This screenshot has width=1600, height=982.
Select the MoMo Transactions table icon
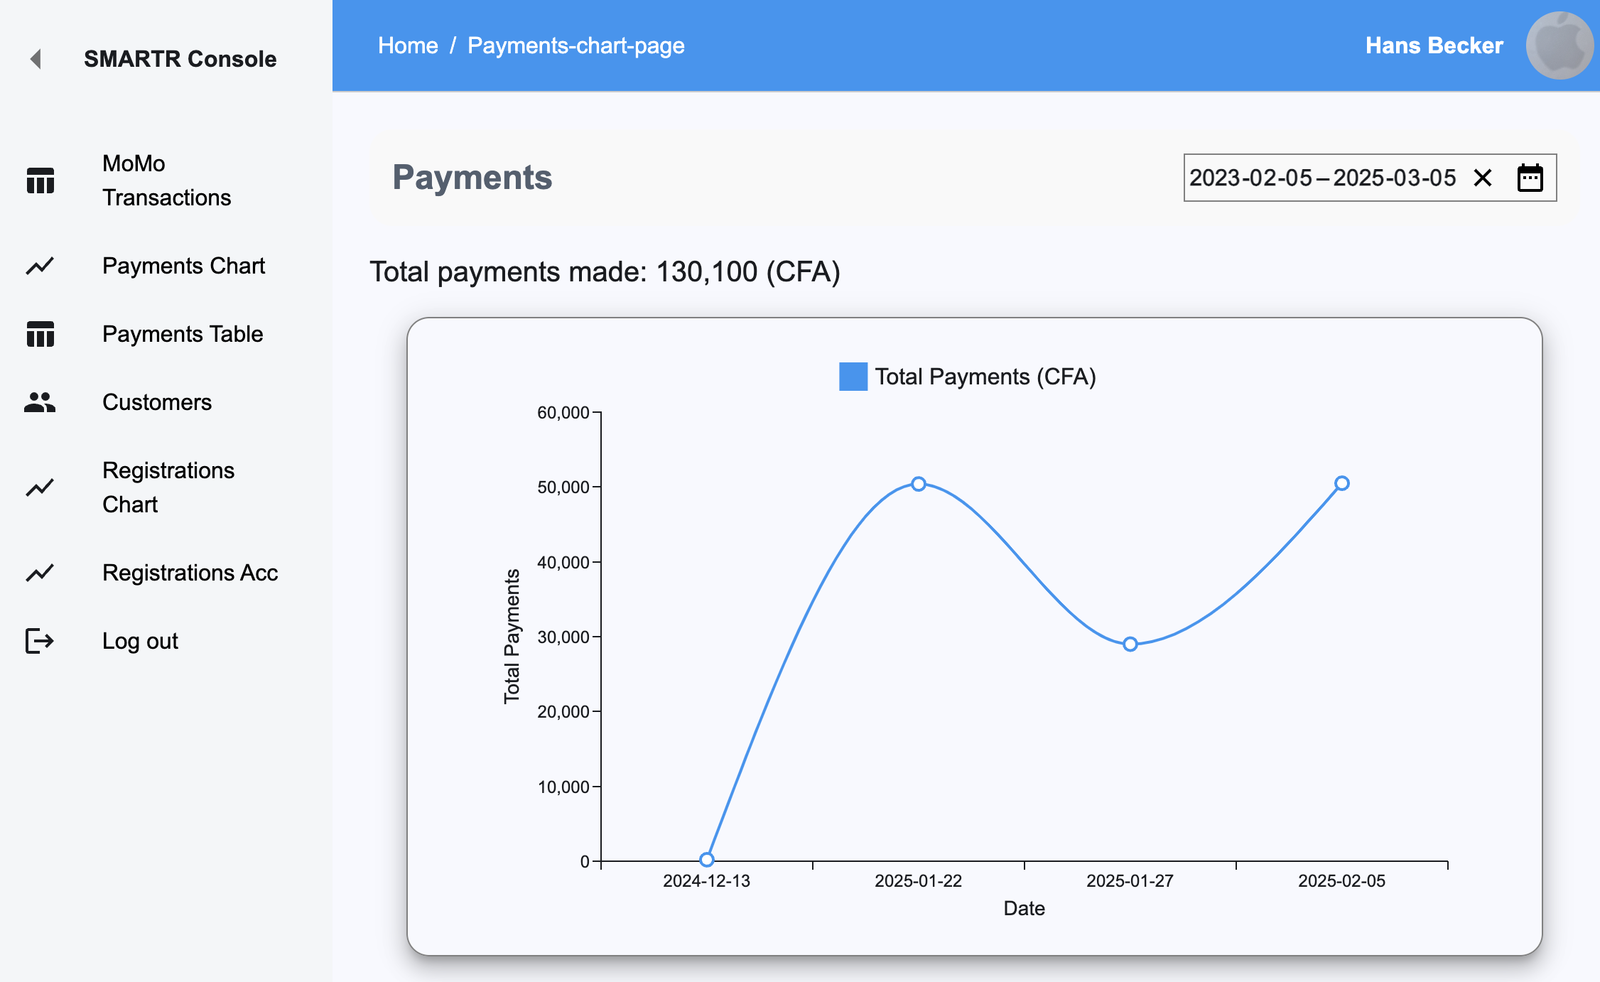[39, 180]
